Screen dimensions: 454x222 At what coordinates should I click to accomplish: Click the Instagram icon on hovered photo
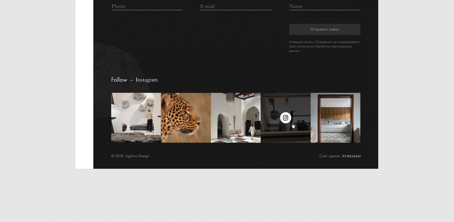coord(285,118)
